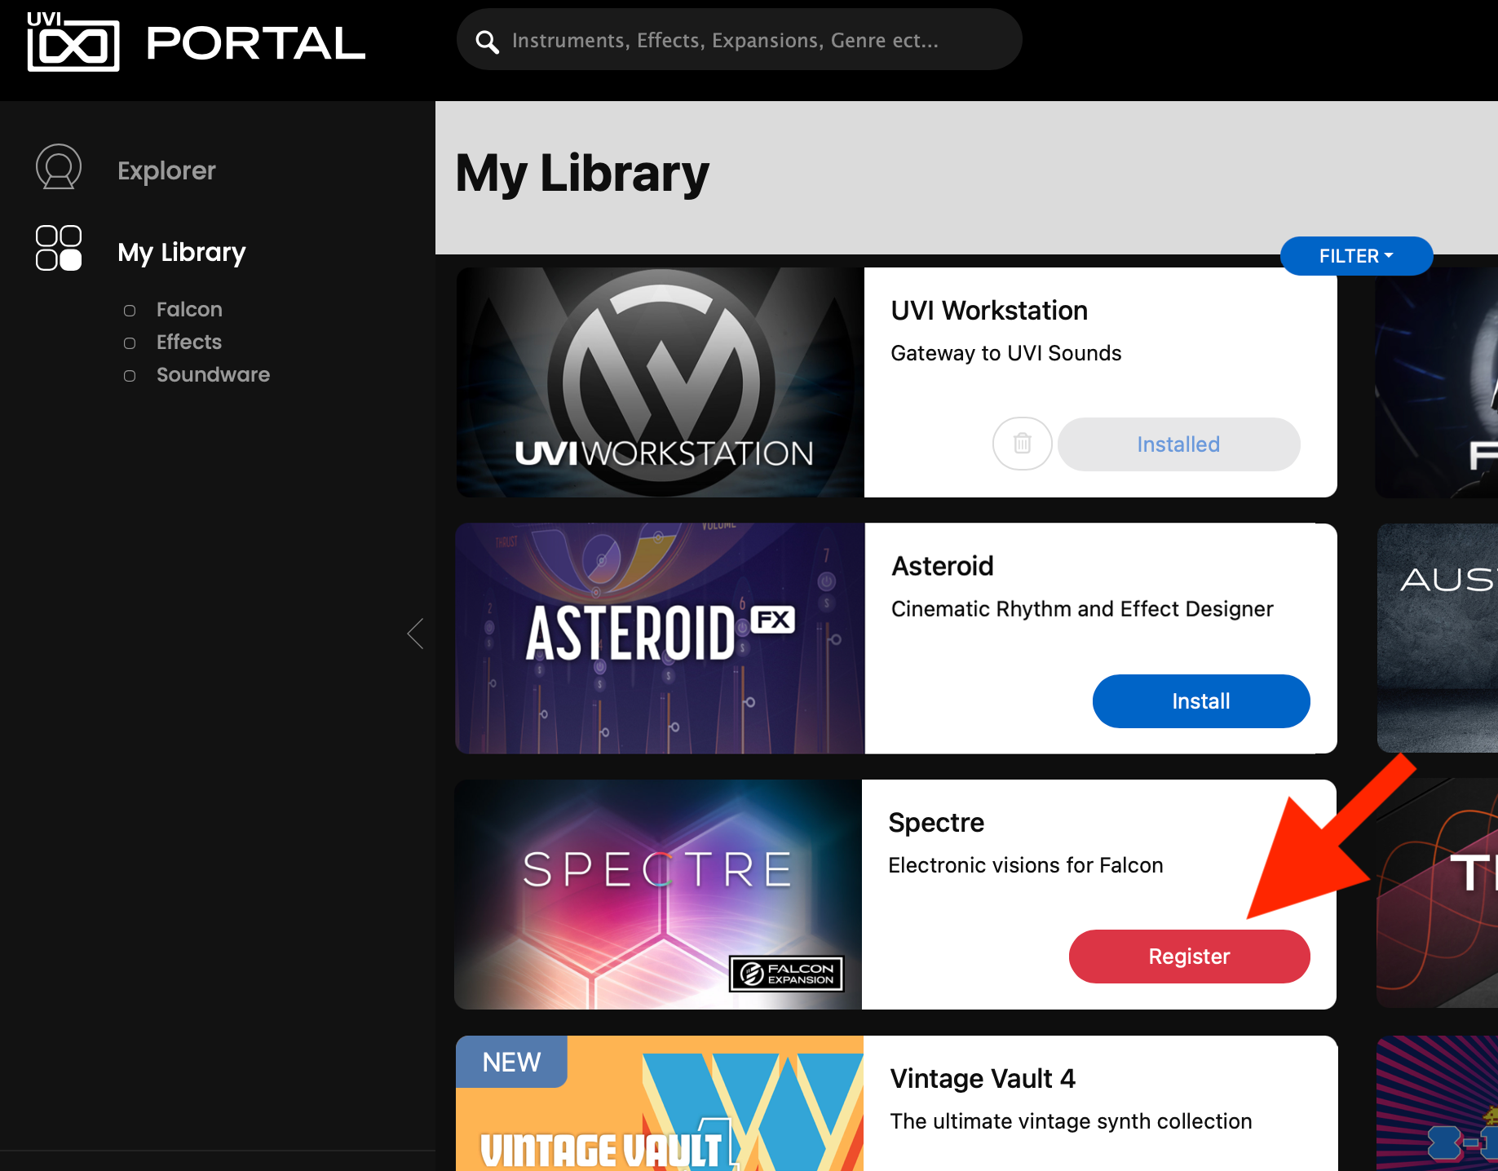Select the Falcon filter bullet
This screenshot has height=1171, width=1498.
click(130, 311)
